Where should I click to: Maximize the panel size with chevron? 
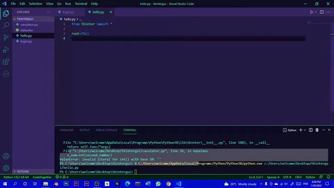[x=324, y=130]
